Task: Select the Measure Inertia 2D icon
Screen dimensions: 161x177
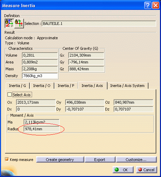Action: (19, 24)
